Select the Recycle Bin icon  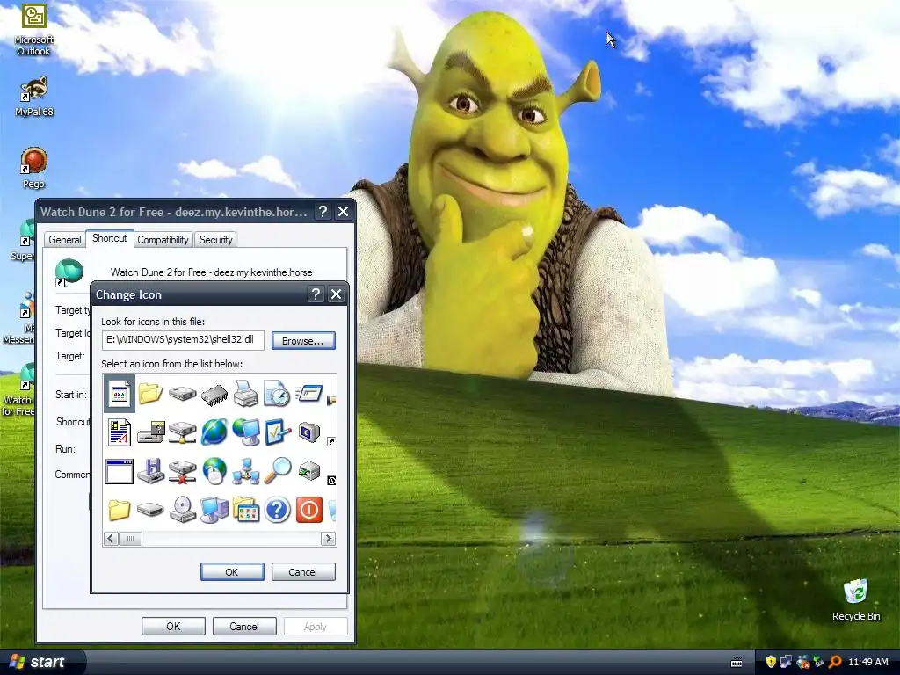[x=856, y=599]
